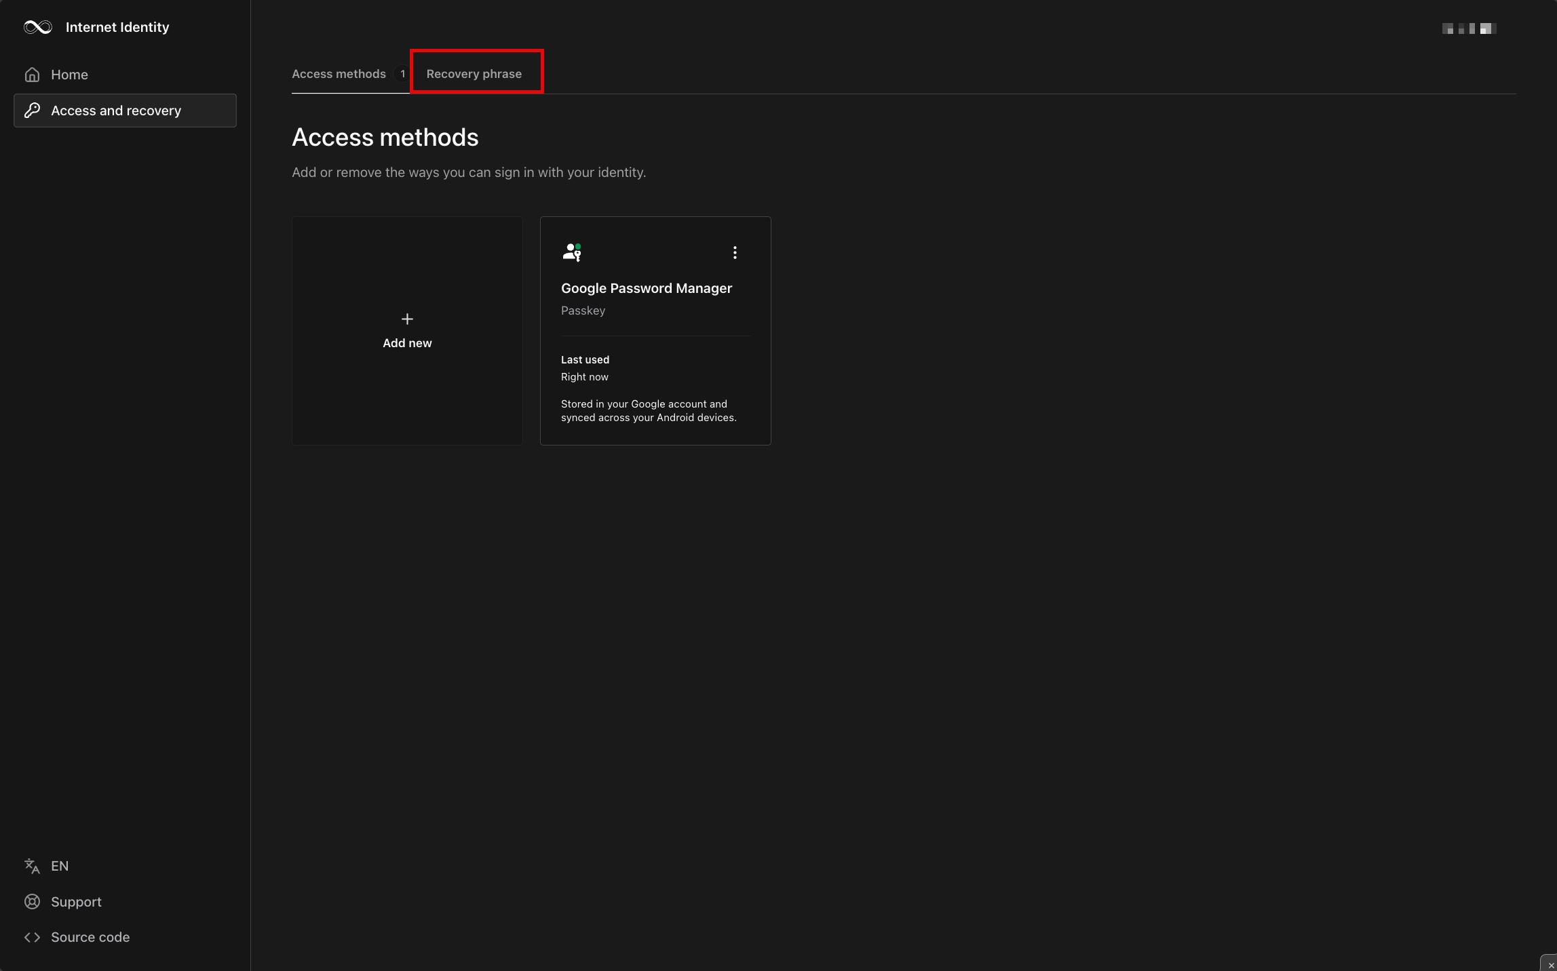Select the Access methods tab
Screen dimensions: 1557x971
tap(339, 74)
